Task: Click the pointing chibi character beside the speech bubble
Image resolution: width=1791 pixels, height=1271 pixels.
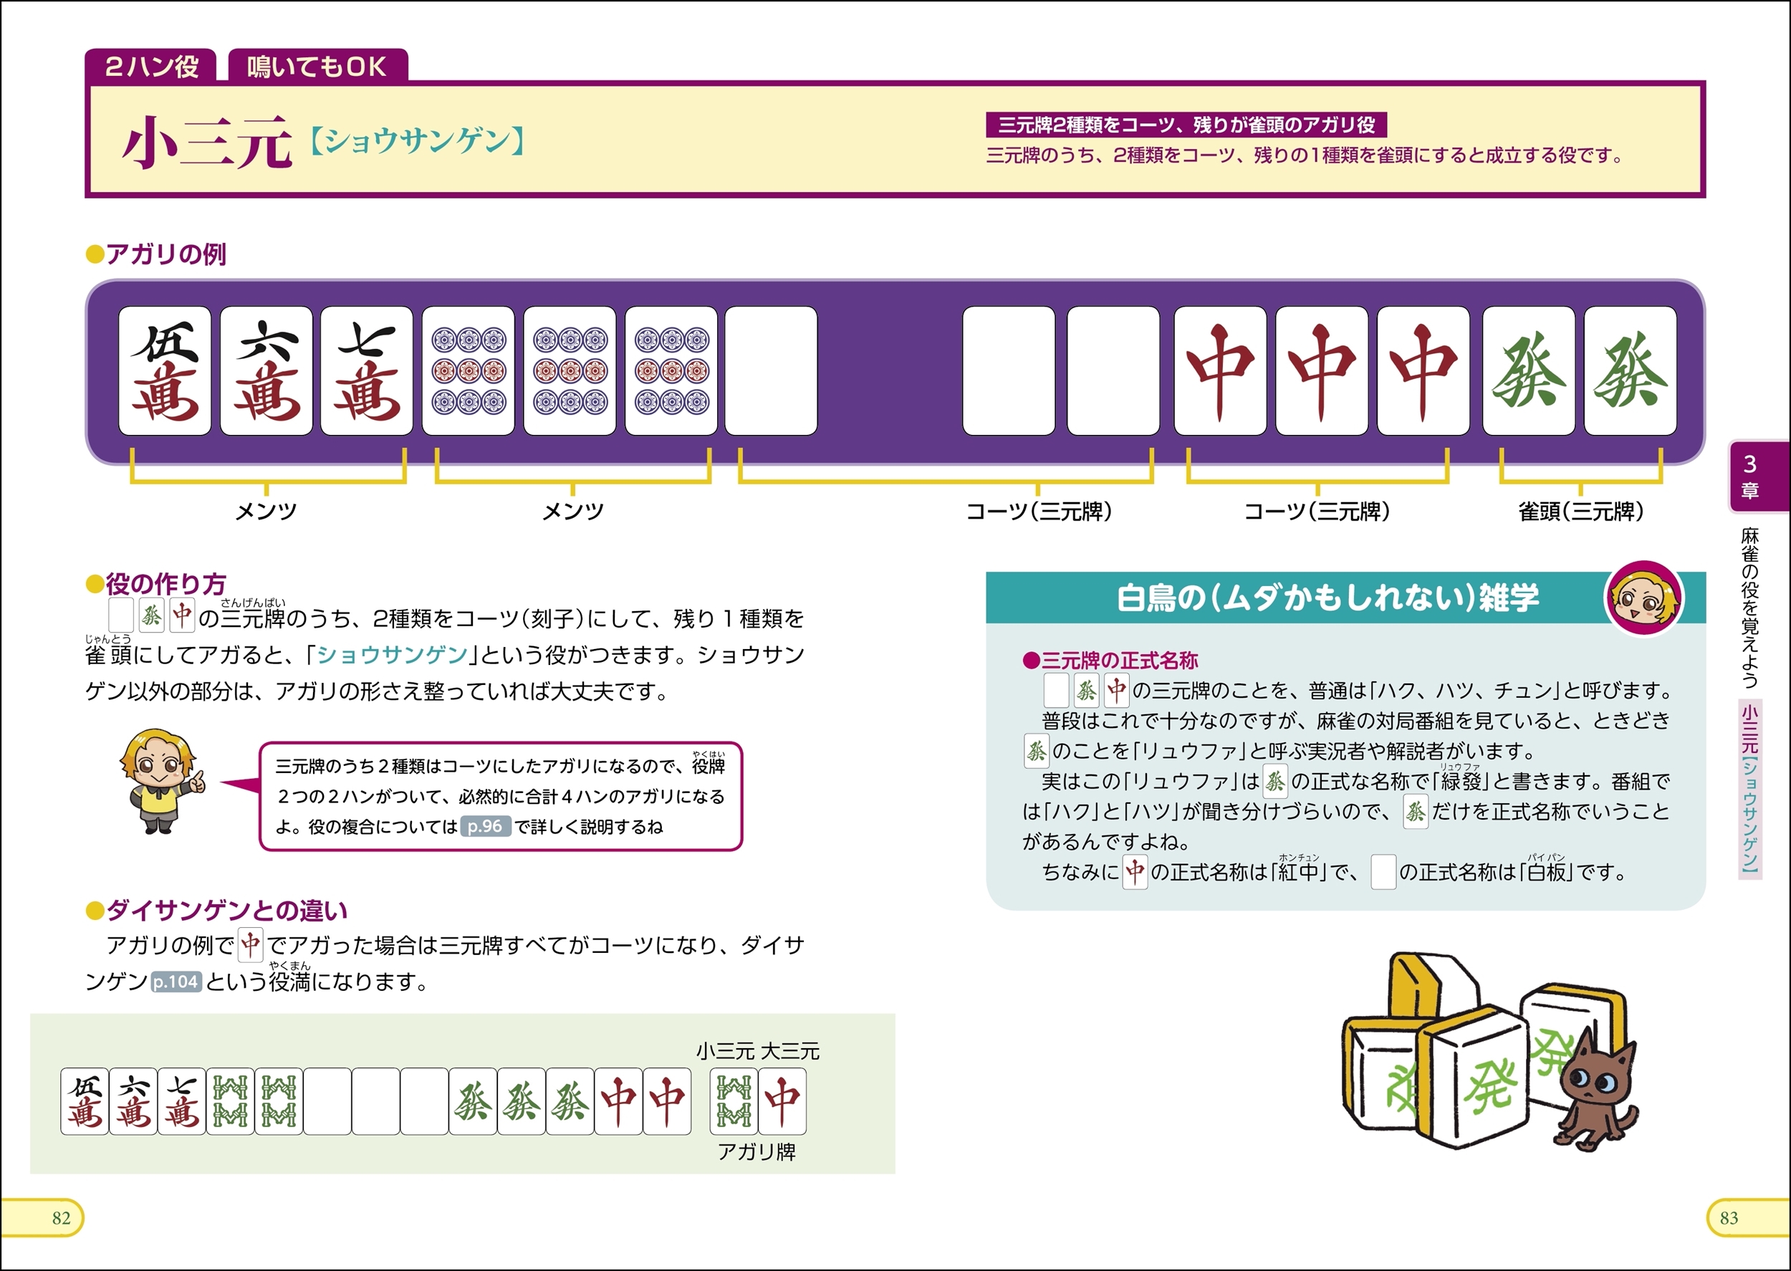Action: click(161, 780)
